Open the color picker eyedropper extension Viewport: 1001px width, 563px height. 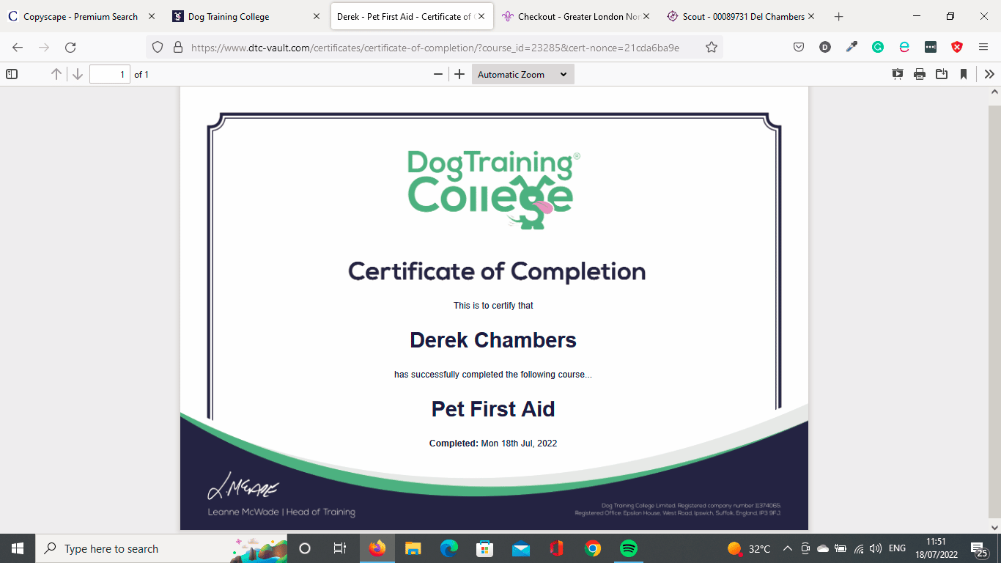coord(852,47)
